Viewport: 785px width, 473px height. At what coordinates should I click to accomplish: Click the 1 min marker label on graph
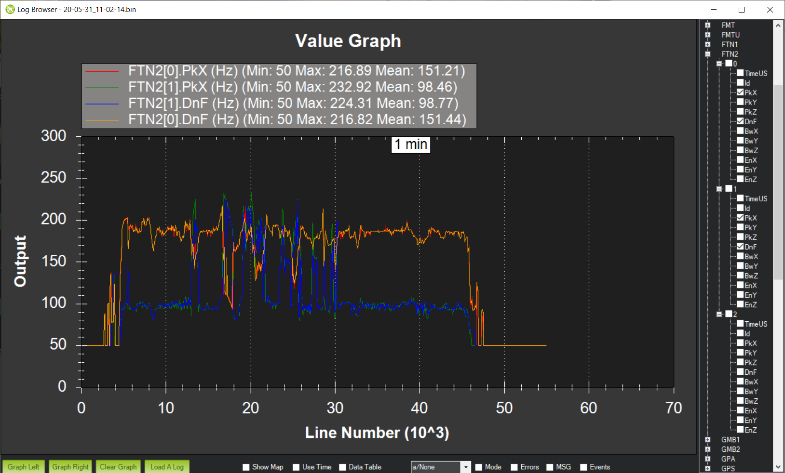click(410, 145)
